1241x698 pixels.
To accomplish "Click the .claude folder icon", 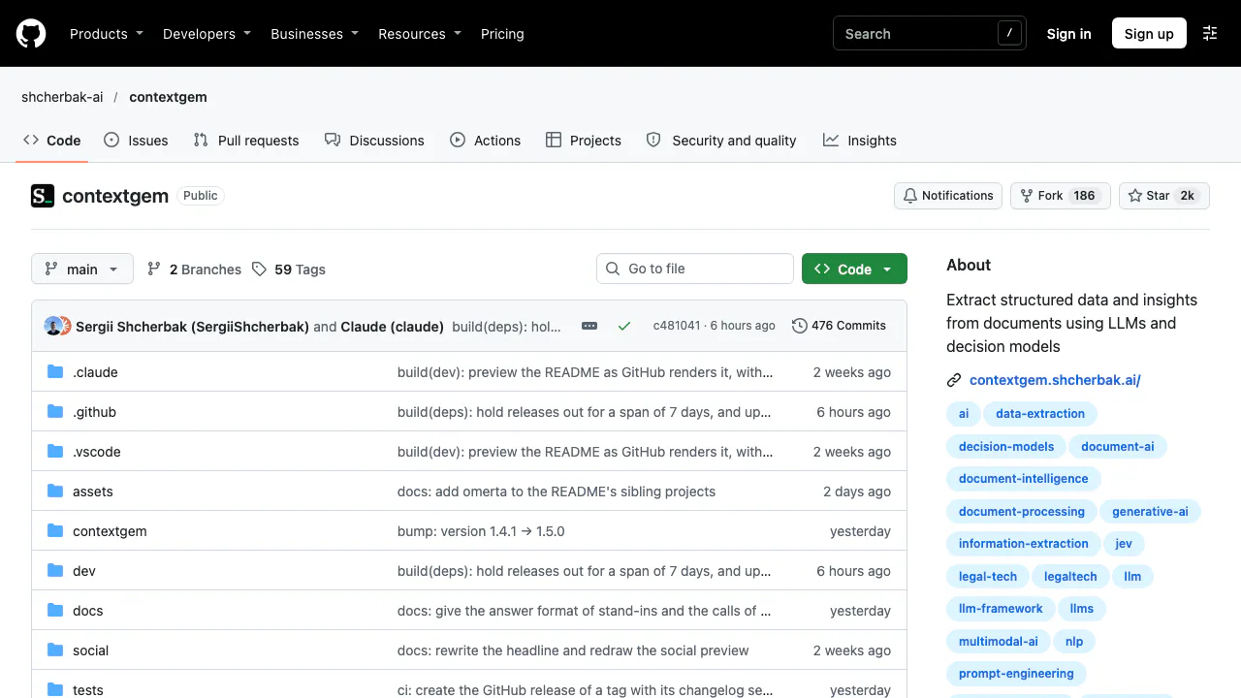I will click(55, 372).
